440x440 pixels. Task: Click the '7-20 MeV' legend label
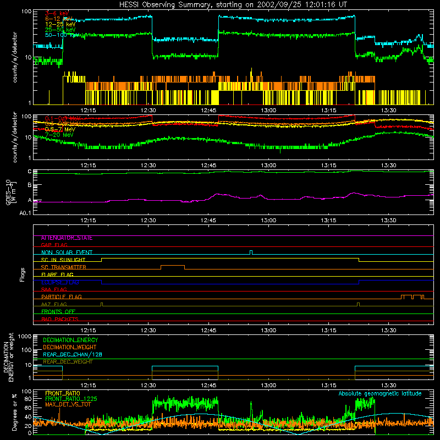click(59, 135)
